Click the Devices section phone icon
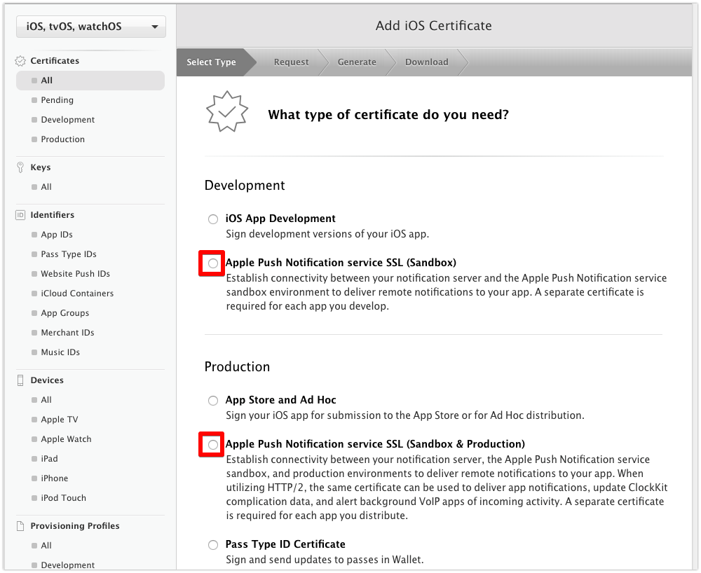This screenshot has height=573, width=701. [x=20, y=380]
